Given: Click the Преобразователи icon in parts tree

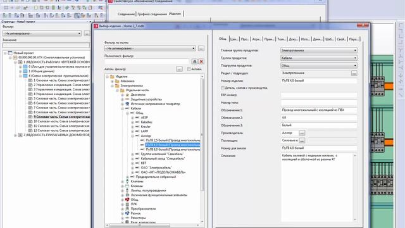Looking at the screenshot, I should pyautogui.click(x=127, y=208).
